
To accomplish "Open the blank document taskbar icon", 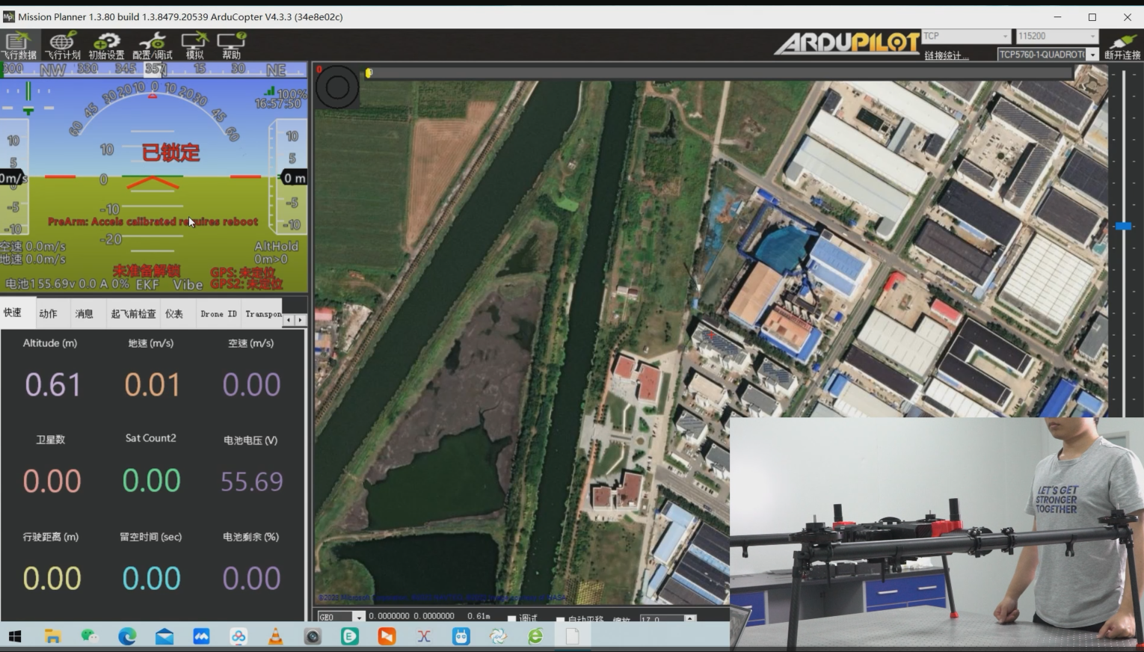I will pos(573,636).
